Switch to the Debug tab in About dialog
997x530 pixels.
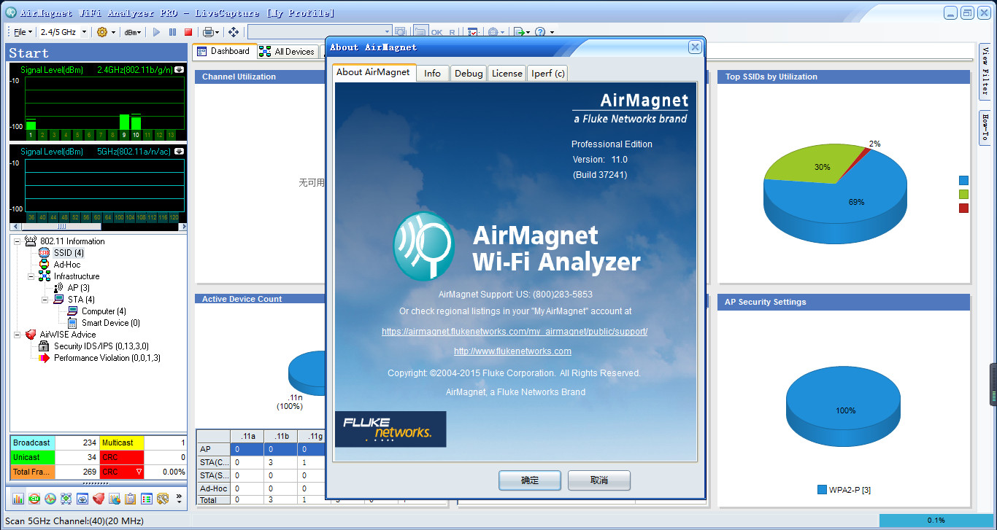pyautogui.click(x=469, y=73)
